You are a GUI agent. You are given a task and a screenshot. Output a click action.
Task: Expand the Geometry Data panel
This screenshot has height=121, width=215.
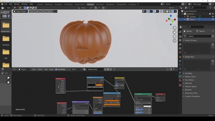[191, 93]
